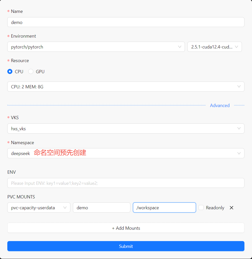Open the pytorch/pytorch environment dropdown

pos(93,47)
